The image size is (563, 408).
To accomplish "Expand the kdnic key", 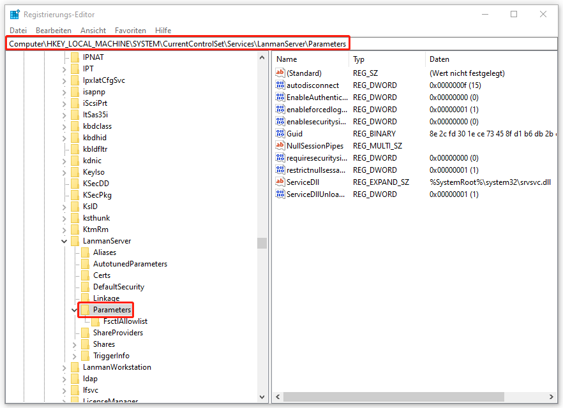I will (x=64, y=161).
